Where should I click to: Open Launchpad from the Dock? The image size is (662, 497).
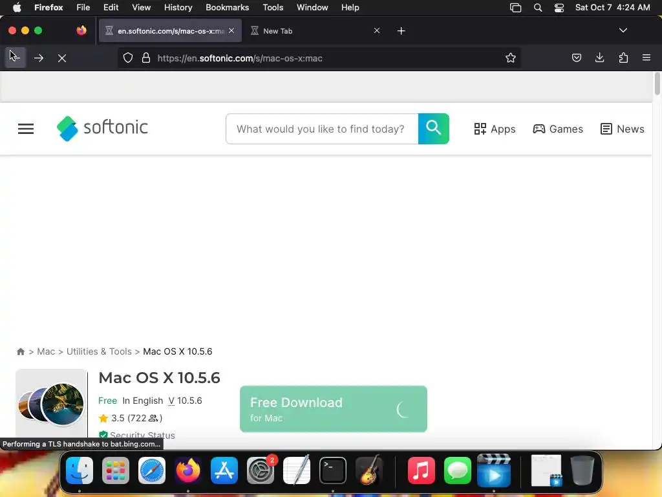click(x=116, y=470)
